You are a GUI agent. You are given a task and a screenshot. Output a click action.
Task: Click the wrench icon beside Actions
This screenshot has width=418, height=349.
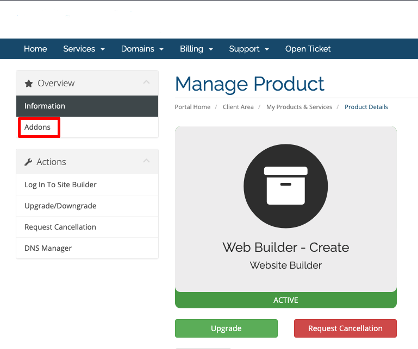pyautogui.click(x=28, y=162)
